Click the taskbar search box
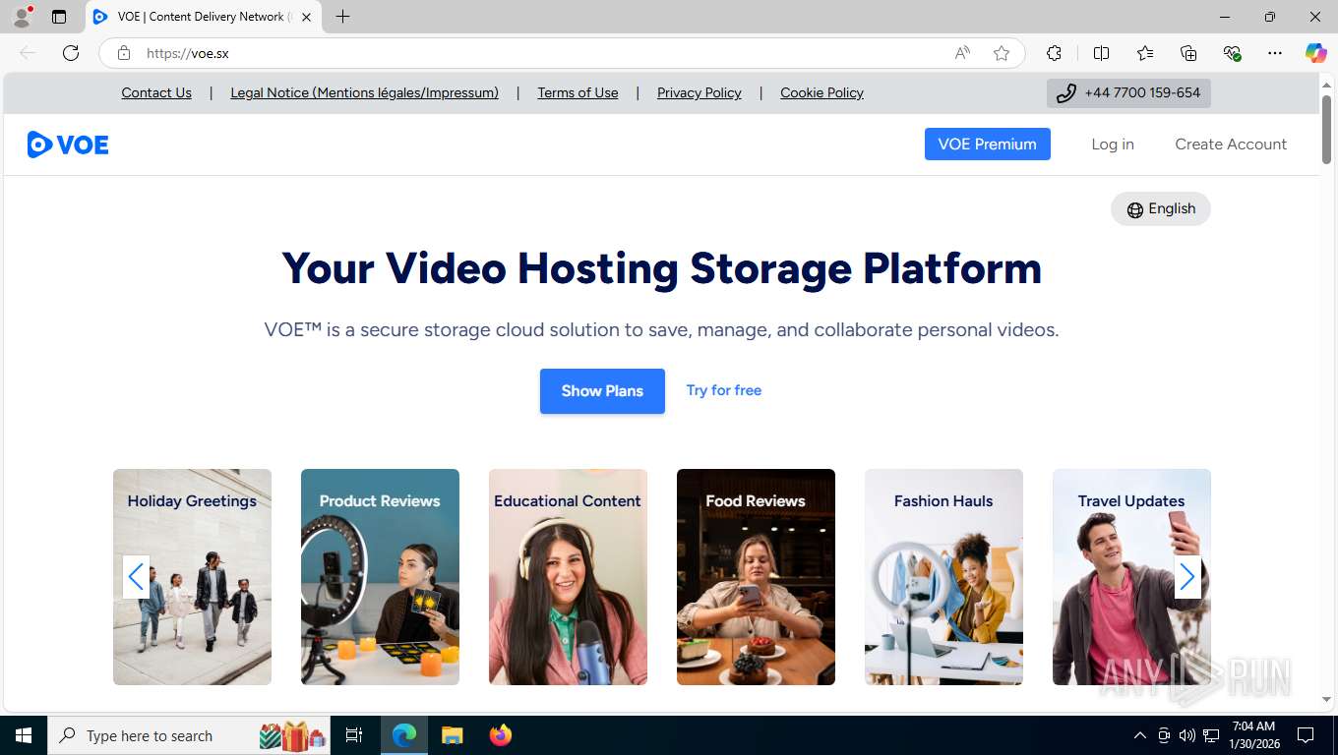The width and height of the screenshot is (1338, 755). tap(190, 735)
